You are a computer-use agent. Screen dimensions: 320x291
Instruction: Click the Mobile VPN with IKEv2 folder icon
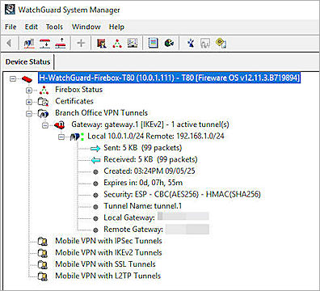click(x=43, y=253)
